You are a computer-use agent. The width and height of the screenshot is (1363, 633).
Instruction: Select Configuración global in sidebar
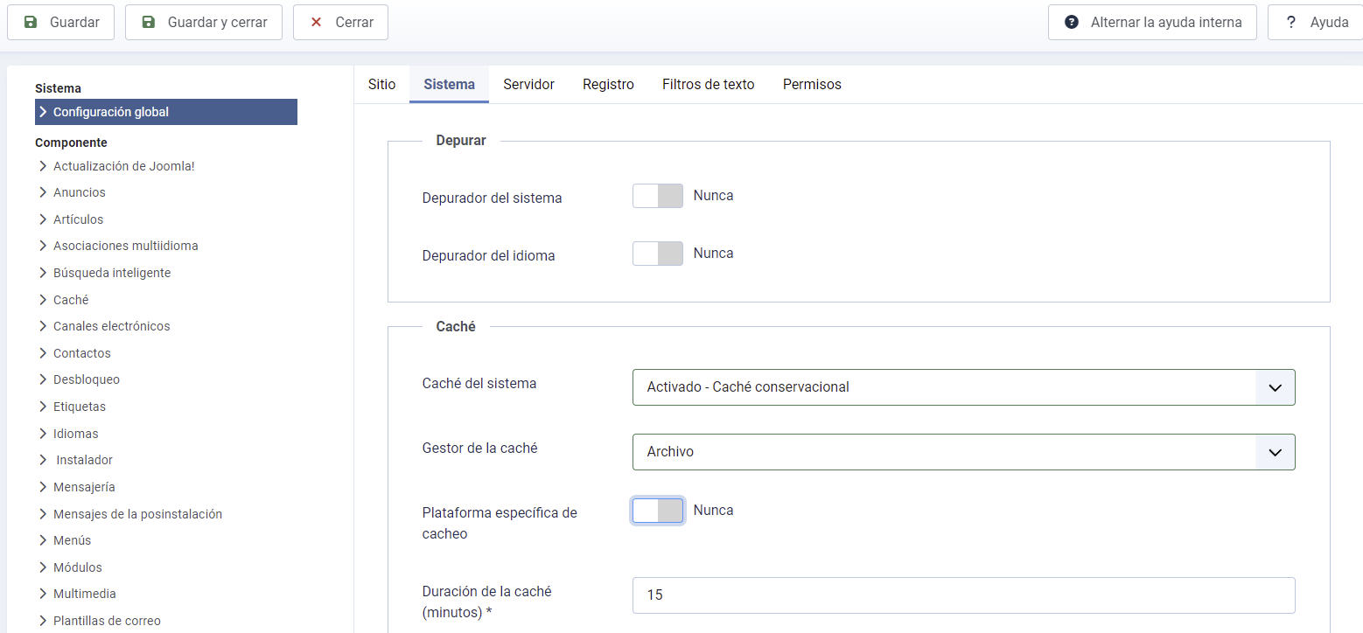(x=166, y=112)
